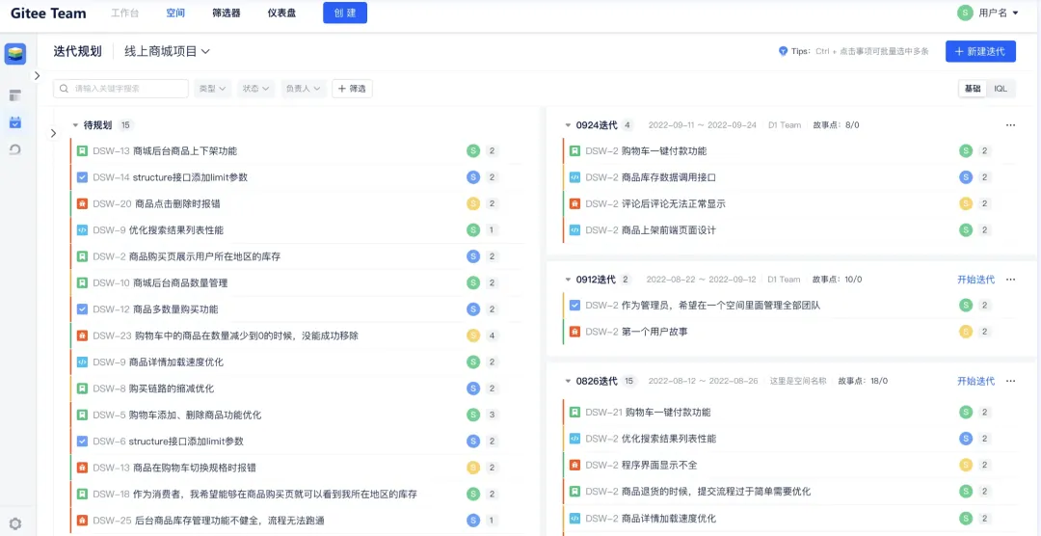Open the 状态 filter dropdown
The width and height of the screenshot is (1041, 536).
(x=255, y=89)
